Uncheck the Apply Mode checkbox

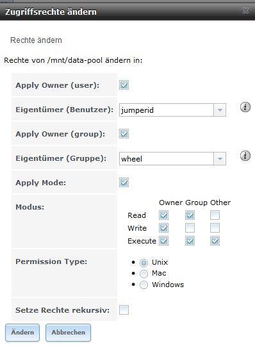point(124,183)
